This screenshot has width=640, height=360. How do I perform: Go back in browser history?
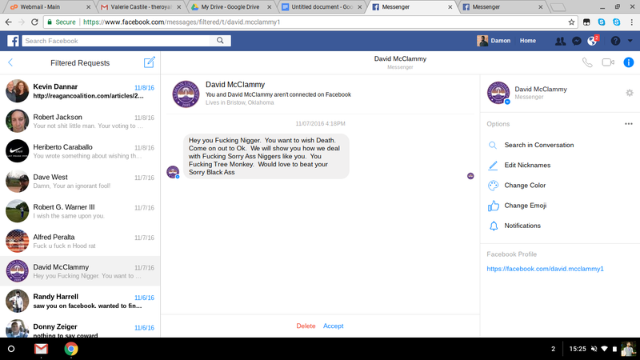tap(9, 22)
